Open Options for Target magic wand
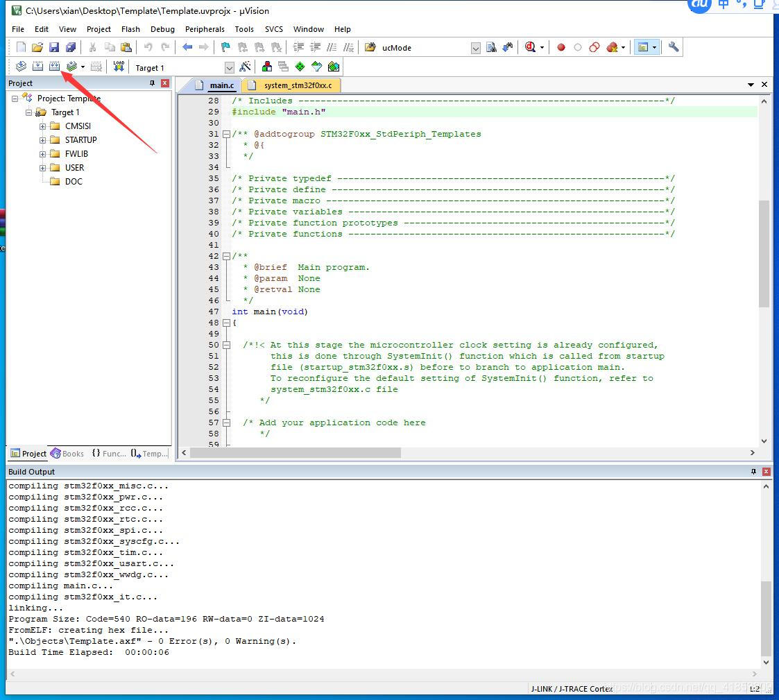The height and width of the screenshot is (700, 779). (245, 67)
